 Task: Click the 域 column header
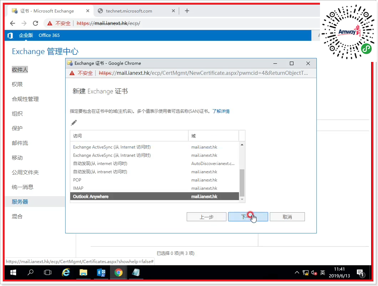click(213, 136)
